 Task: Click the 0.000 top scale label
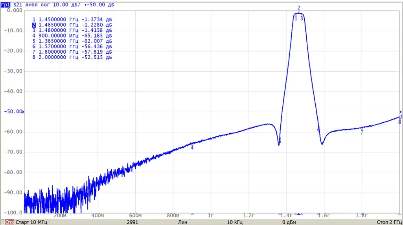(x=15, y=10)
